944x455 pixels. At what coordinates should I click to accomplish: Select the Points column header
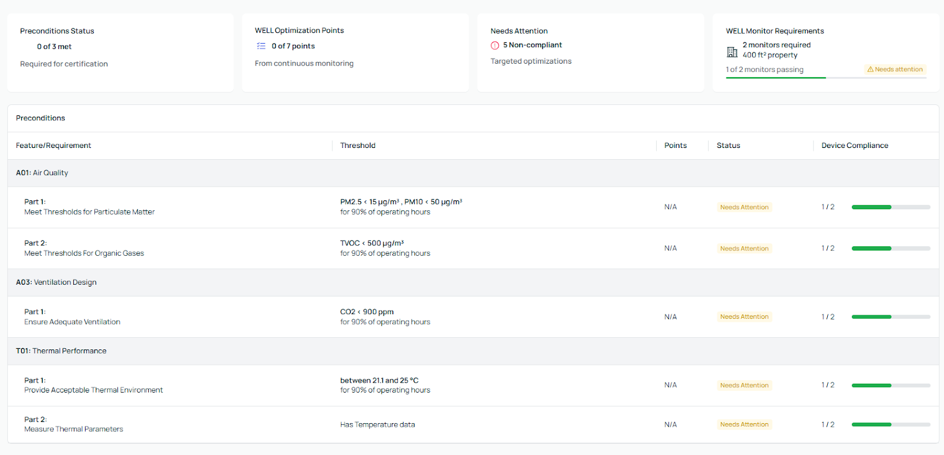click(676, 146)
